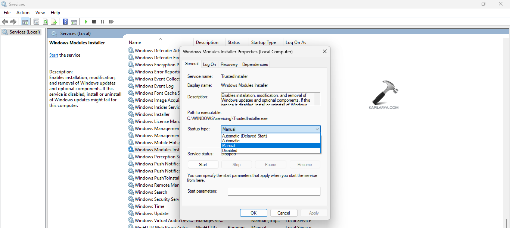The width and height of the screenshot is (510, 228).
Task: Click the Start the service link
Action: [x=53, y=55]
